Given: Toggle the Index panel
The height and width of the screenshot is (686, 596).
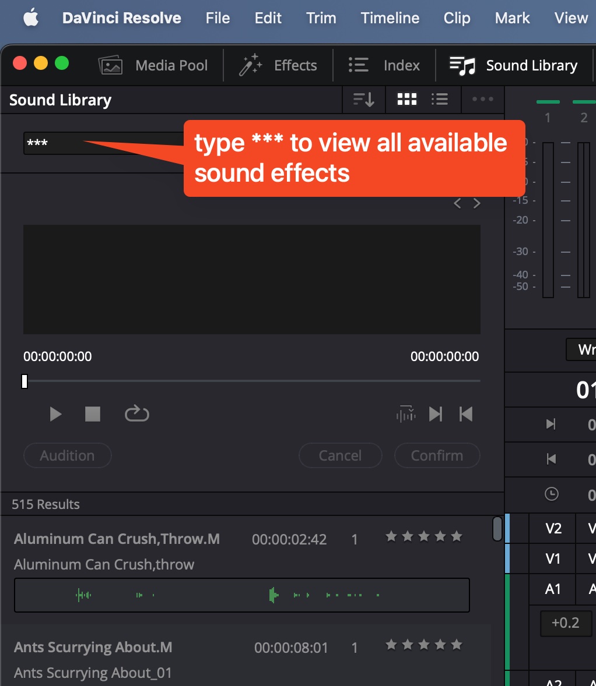Looking at the screenshot, I should tap(384, 66).
